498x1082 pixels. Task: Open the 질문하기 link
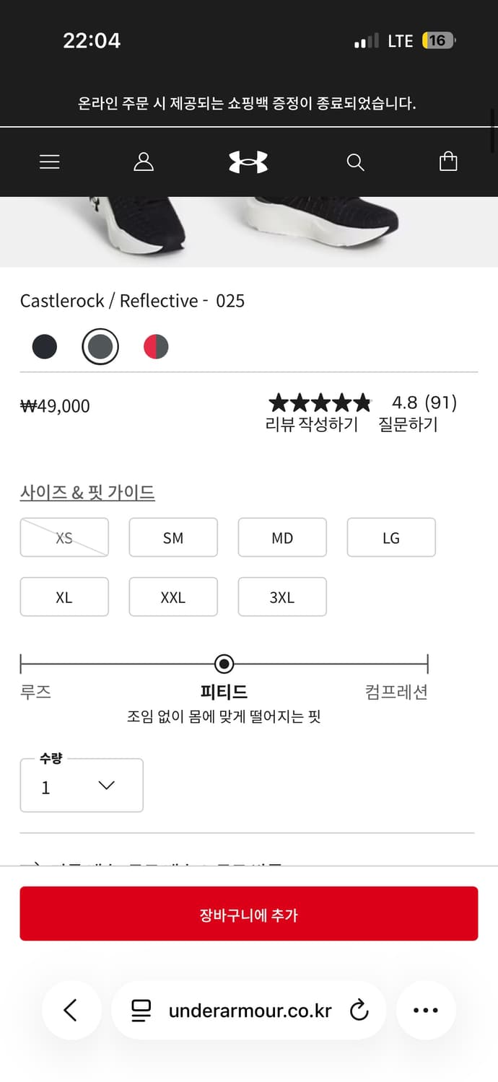[x=408, y=426]
